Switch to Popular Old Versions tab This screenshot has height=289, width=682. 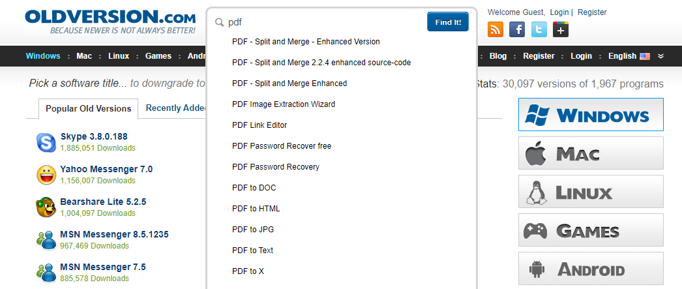click(x=88, y=109)
